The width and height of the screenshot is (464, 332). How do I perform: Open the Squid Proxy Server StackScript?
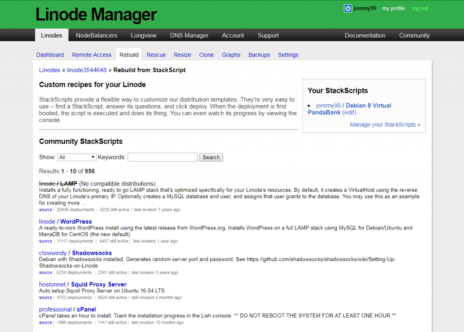98,284
